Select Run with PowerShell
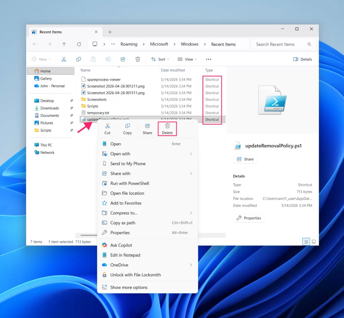The image size is (344, 318). point(147,184)
